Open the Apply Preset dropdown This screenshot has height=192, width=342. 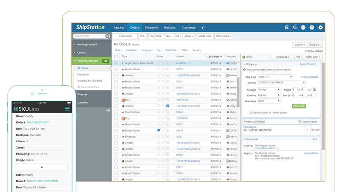(x=308, y=64)
